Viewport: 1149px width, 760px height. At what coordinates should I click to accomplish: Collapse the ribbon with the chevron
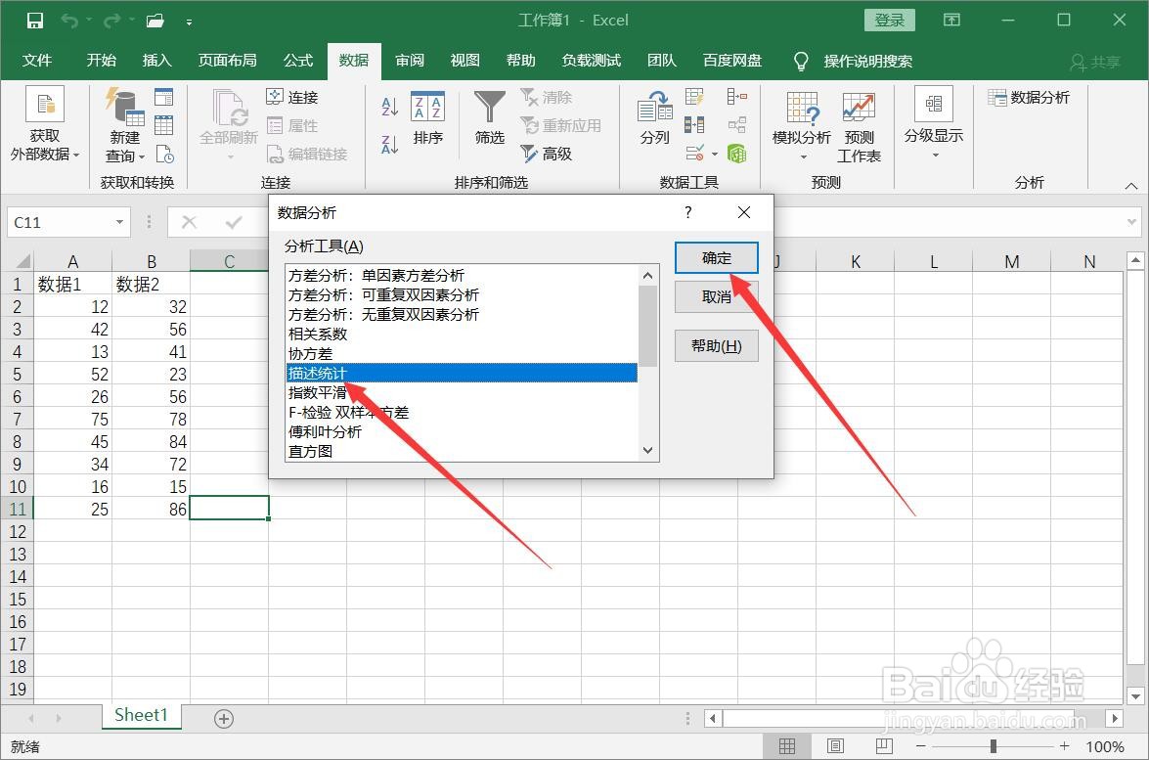(1131, 186)
